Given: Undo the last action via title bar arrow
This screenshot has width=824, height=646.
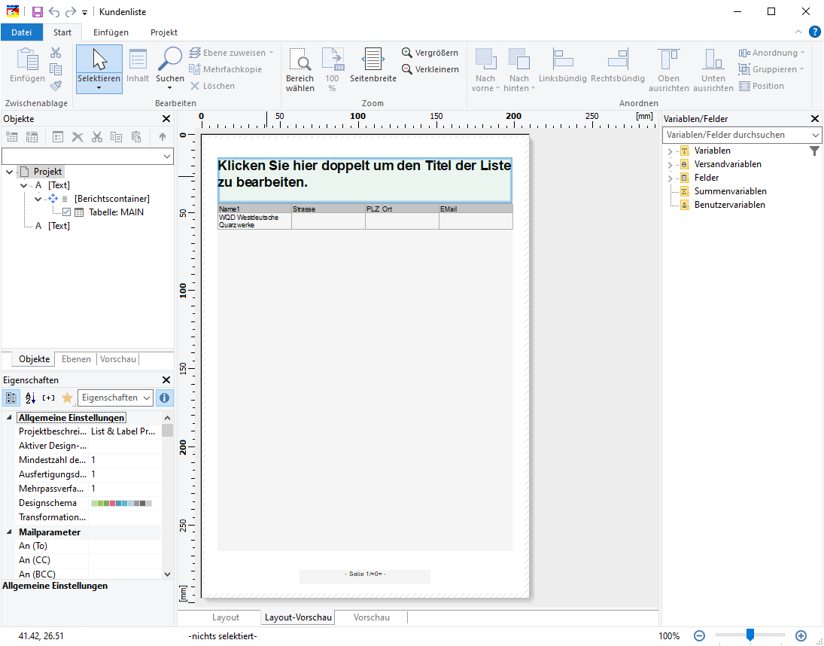Looking at the screenshot, I should point(53,11).
